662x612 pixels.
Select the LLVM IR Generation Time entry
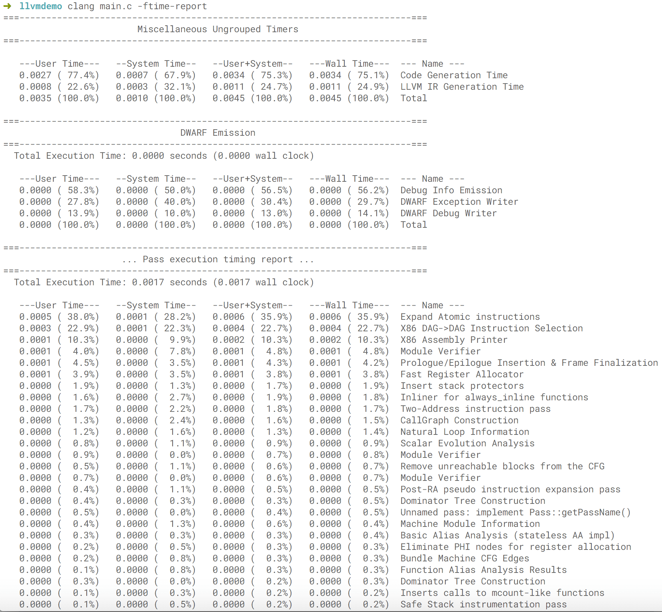coord(462,87)
